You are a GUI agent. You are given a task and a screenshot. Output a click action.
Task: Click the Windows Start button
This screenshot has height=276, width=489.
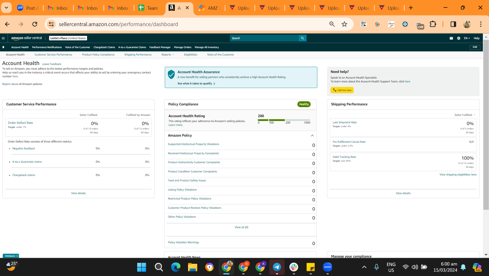142,267
